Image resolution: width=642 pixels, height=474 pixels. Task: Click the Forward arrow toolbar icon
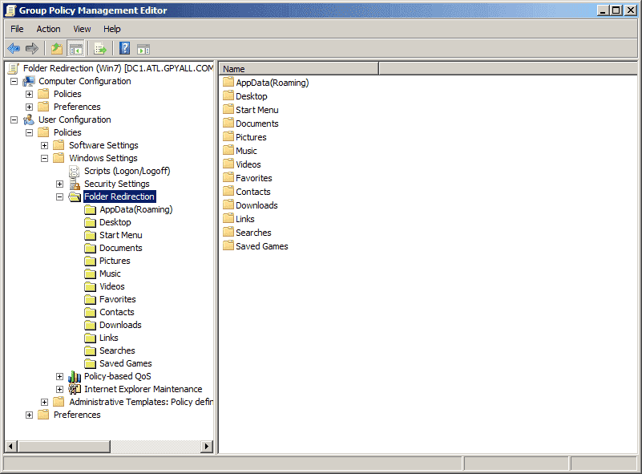click(32, 49)
